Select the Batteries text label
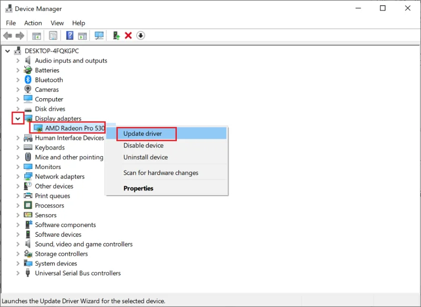 click(x=47, y=70)
